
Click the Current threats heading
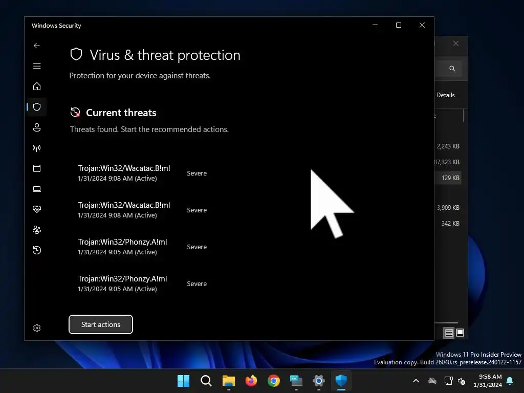tap(121, 113)
